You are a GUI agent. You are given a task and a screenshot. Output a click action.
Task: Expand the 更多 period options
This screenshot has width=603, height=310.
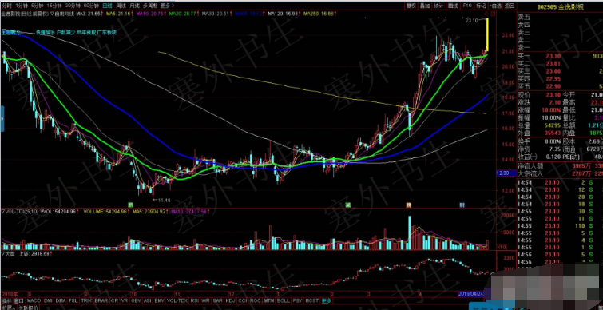coord(167,6)
